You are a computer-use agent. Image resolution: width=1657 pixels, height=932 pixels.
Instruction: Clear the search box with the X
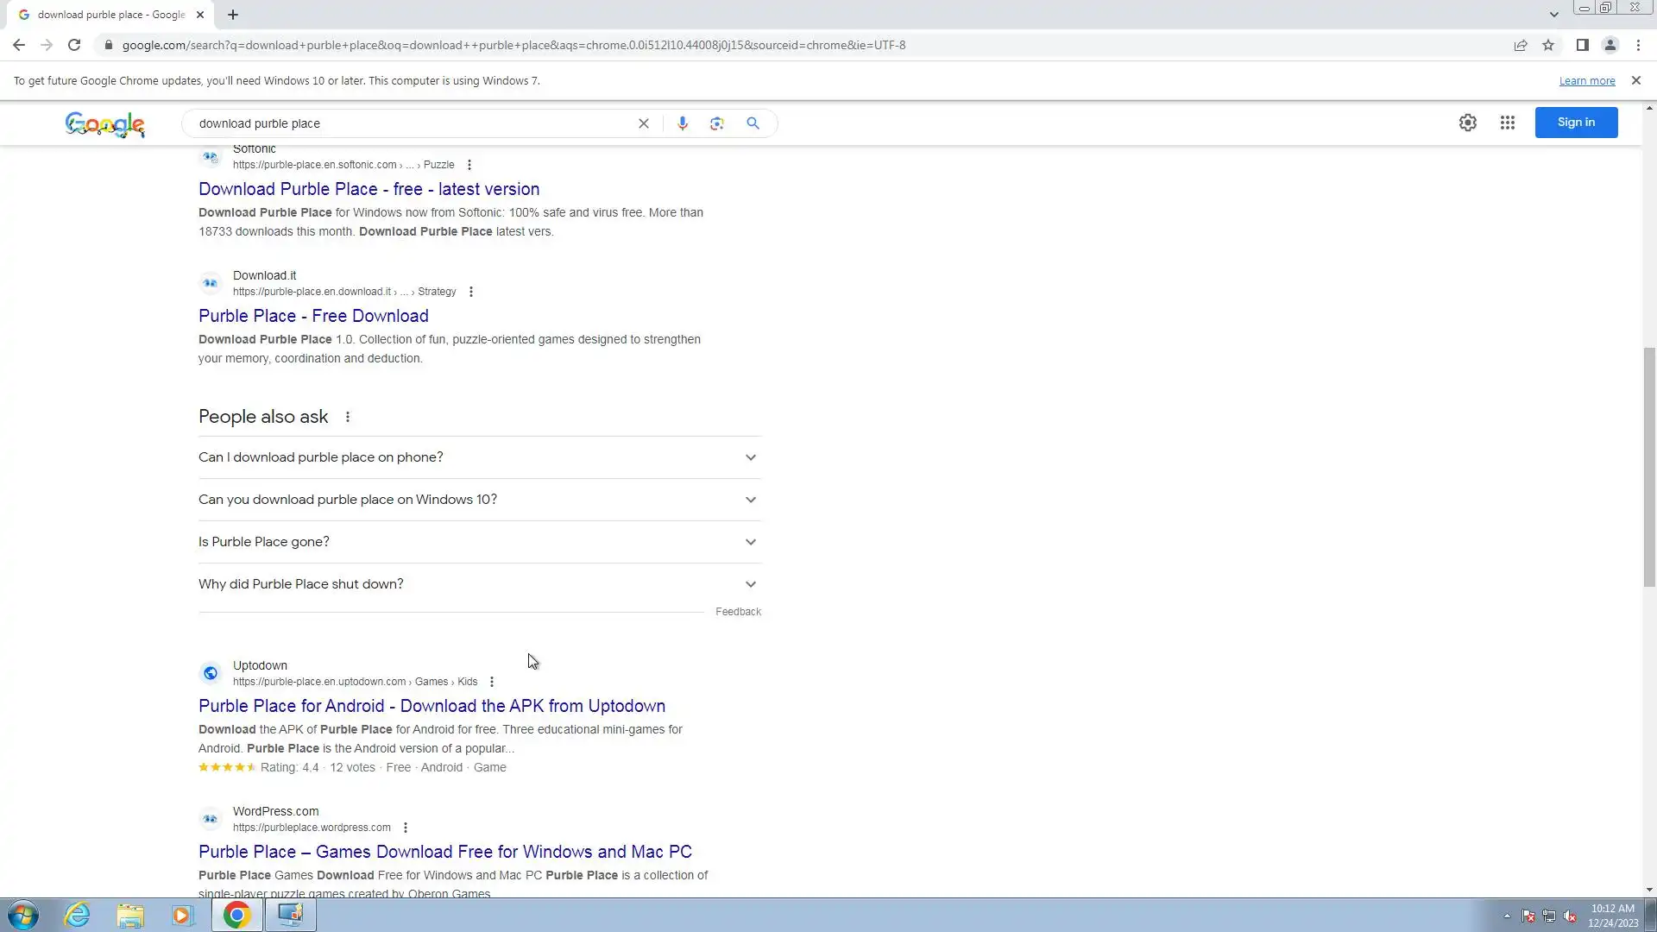643,123
